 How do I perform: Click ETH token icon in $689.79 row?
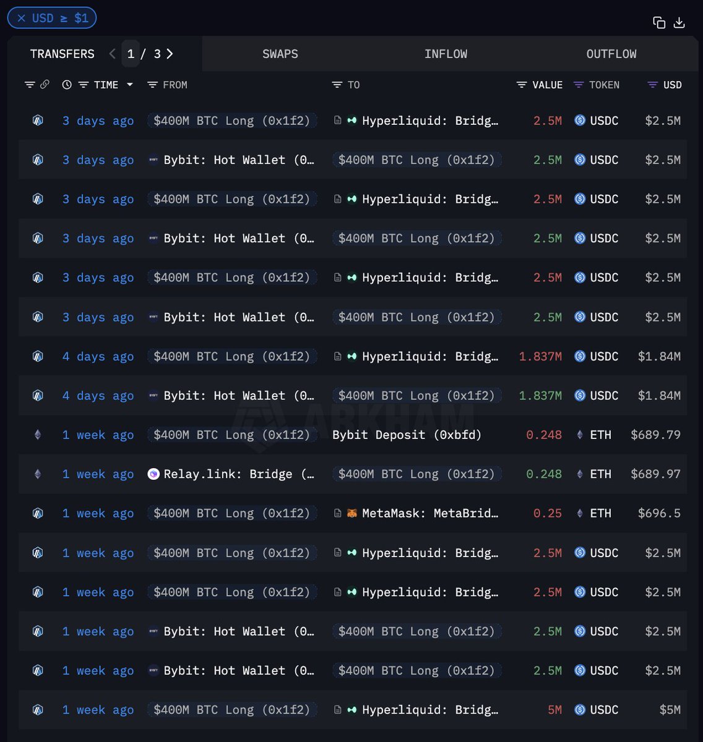[x=580, y=435]
